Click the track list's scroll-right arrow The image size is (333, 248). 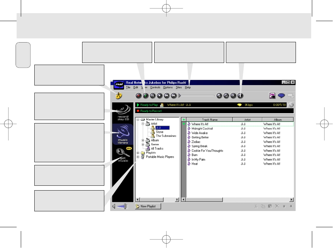click(291, 200)
